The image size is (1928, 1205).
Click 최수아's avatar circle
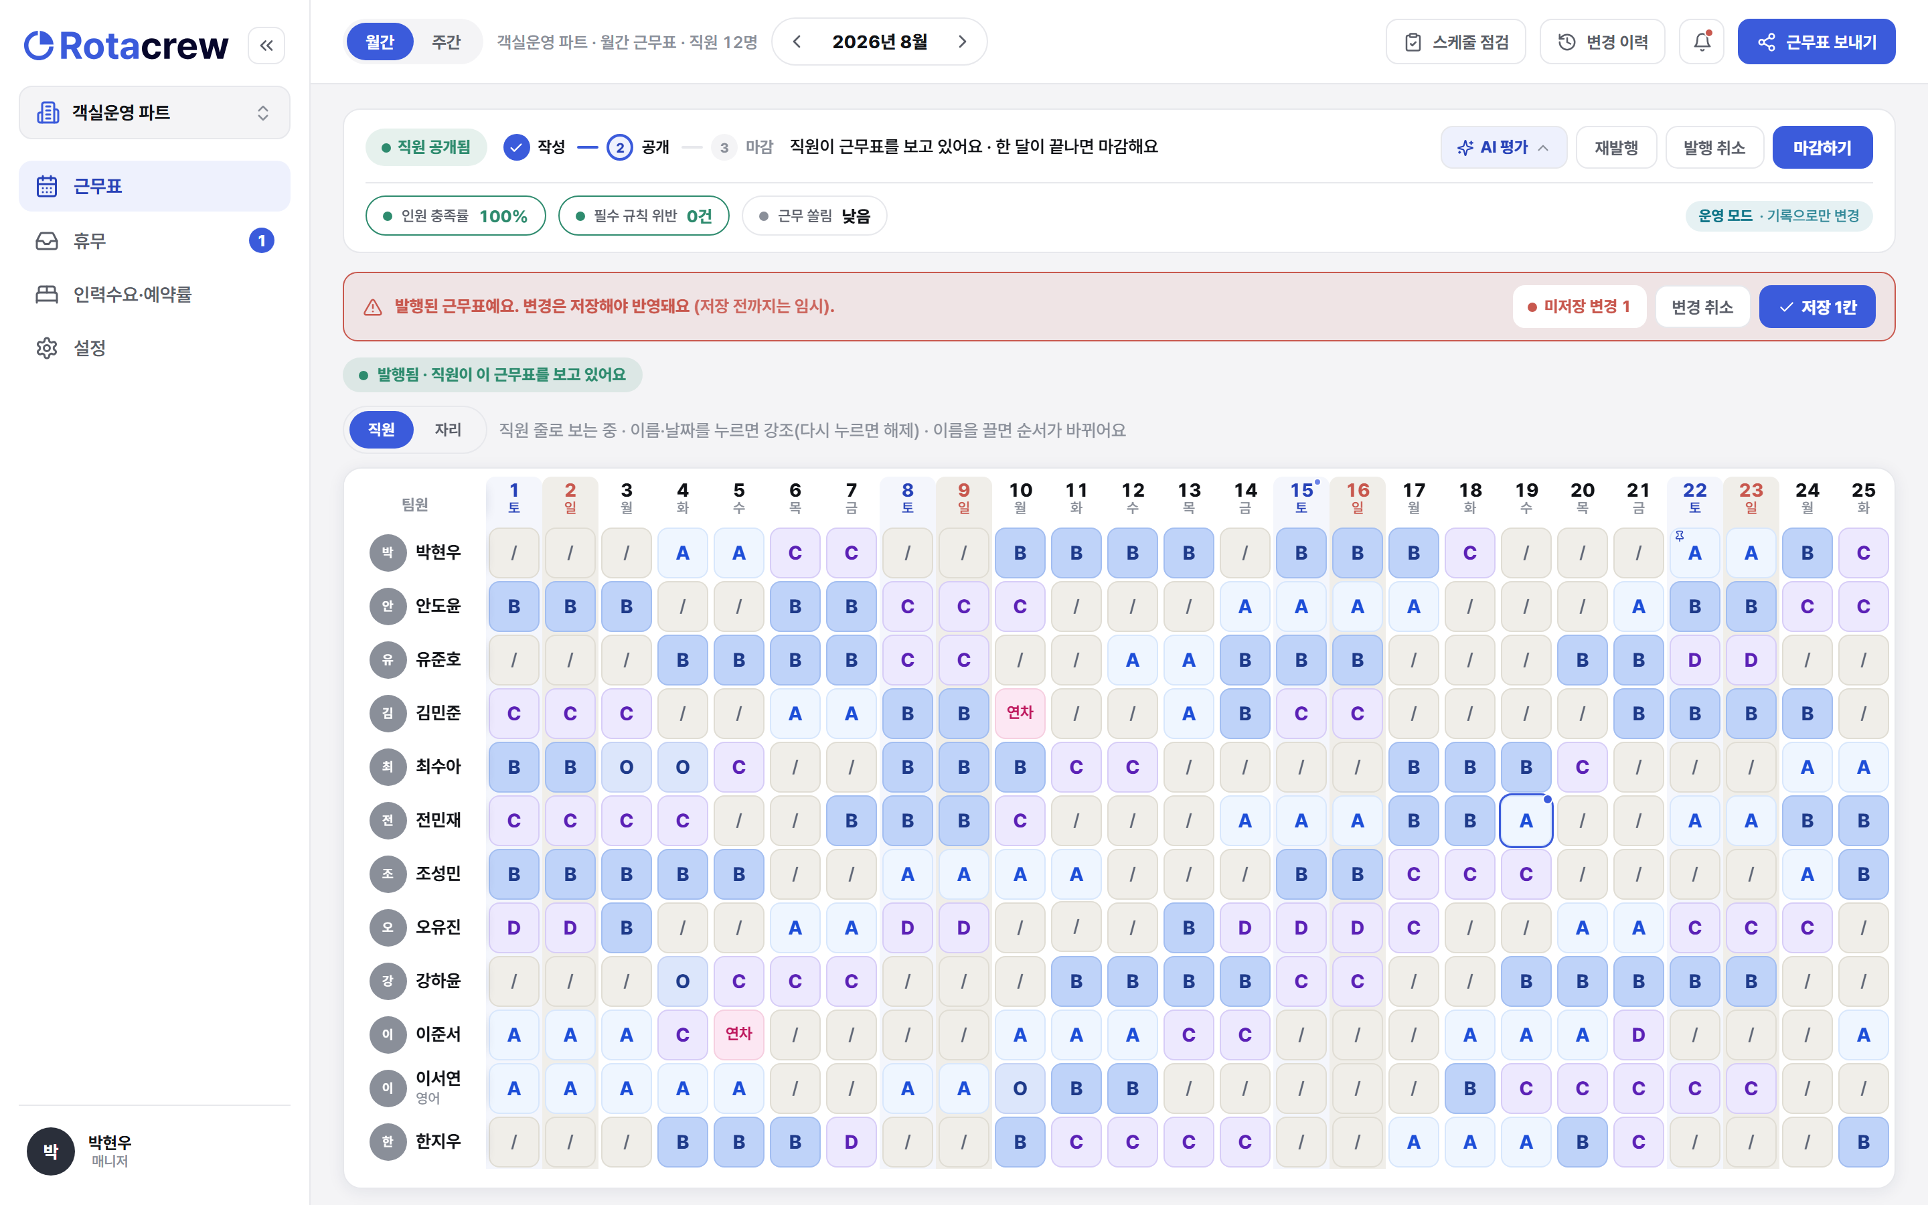point(388,767)
